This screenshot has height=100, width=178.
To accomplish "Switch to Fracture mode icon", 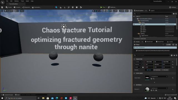I will coord(77,7).
